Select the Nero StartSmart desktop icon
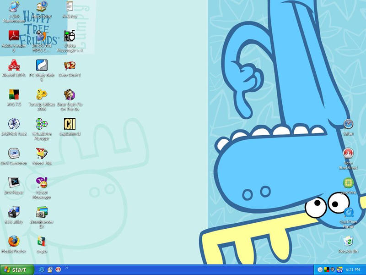 coord(348,154)
